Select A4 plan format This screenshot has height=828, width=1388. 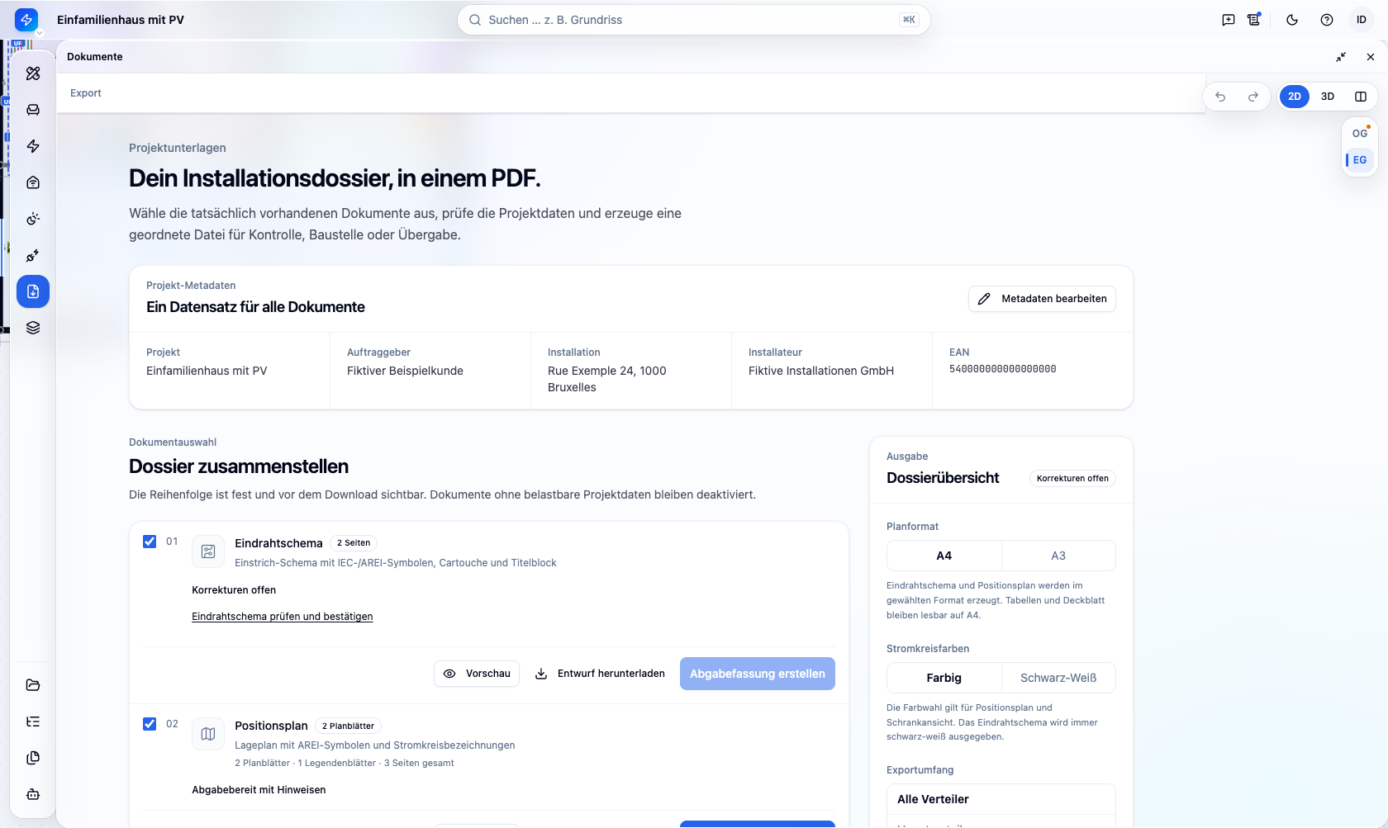pyautogui.click(x=944, y=556)
